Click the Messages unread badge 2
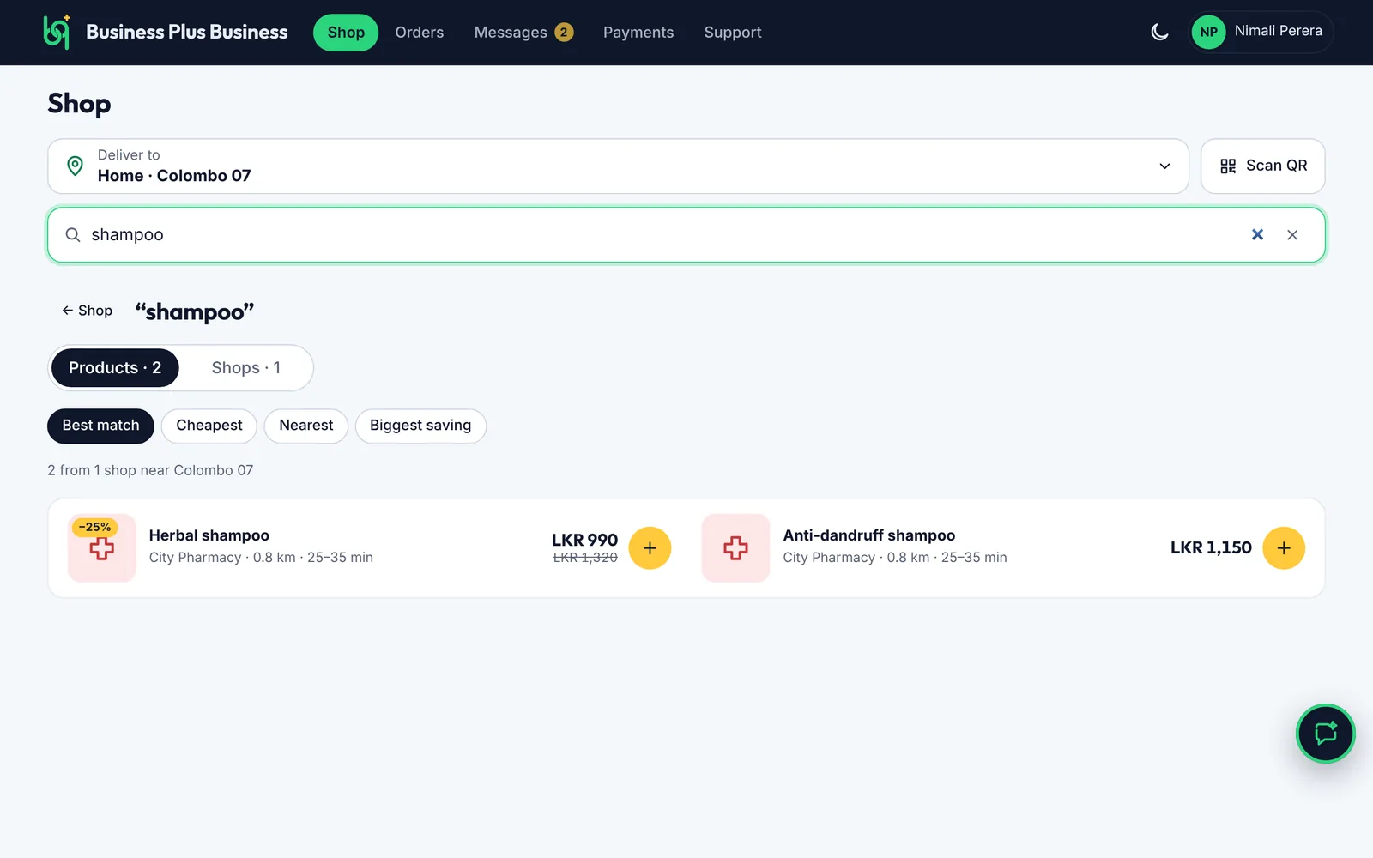 coord(564,33)
